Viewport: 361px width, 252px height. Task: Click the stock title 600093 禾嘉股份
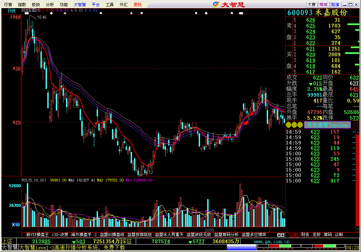coord(317,13)
